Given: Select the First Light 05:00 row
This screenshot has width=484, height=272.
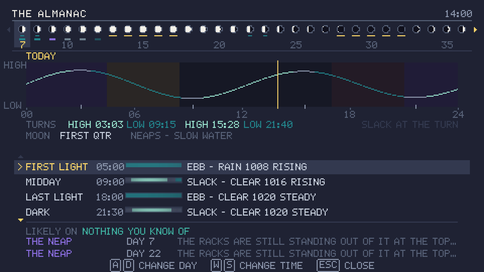Looking at the screenshot, I should coord(242,167).
